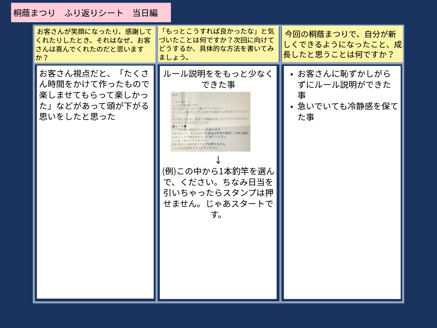Select the yellow header starting 今回の桐蔭まつりで

(342, 44)
